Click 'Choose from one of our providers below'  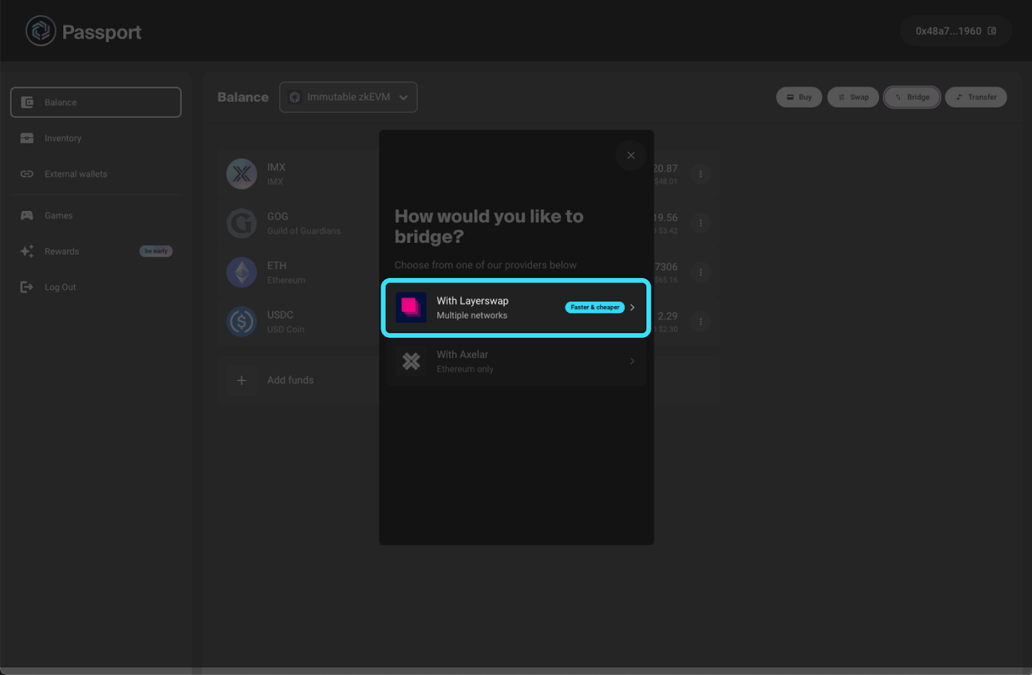tap(486, 265)
